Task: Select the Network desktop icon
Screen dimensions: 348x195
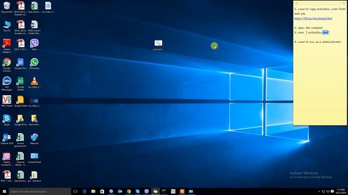Action: (34, 139)
